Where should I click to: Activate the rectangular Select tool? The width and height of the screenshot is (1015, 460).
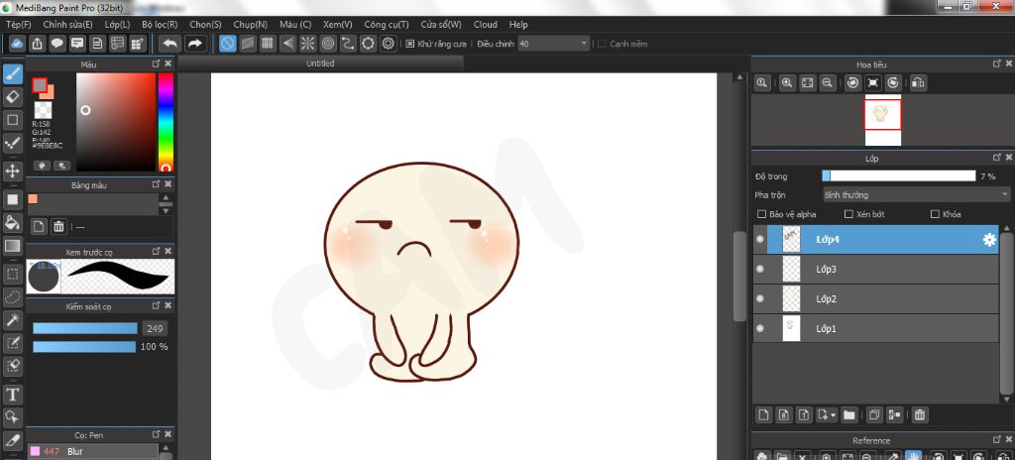click(x=12, y=274)
